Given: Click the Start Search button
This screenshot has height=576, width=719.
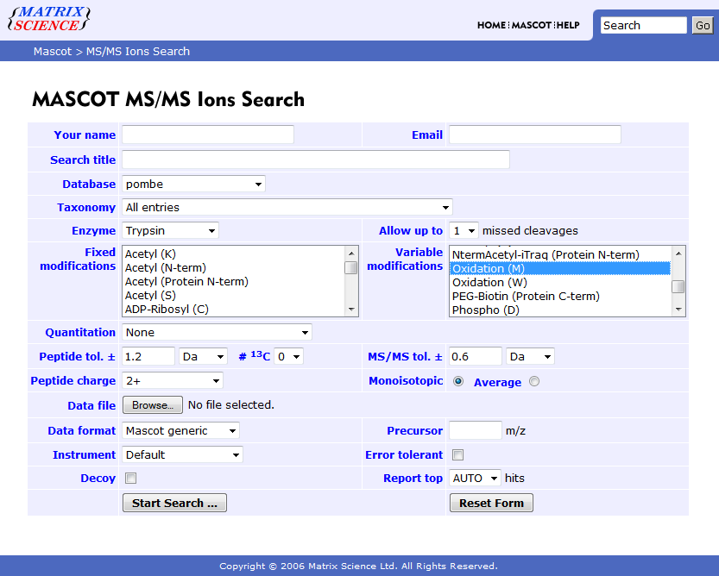Looking at the screenshot, I should coord(174,503).
